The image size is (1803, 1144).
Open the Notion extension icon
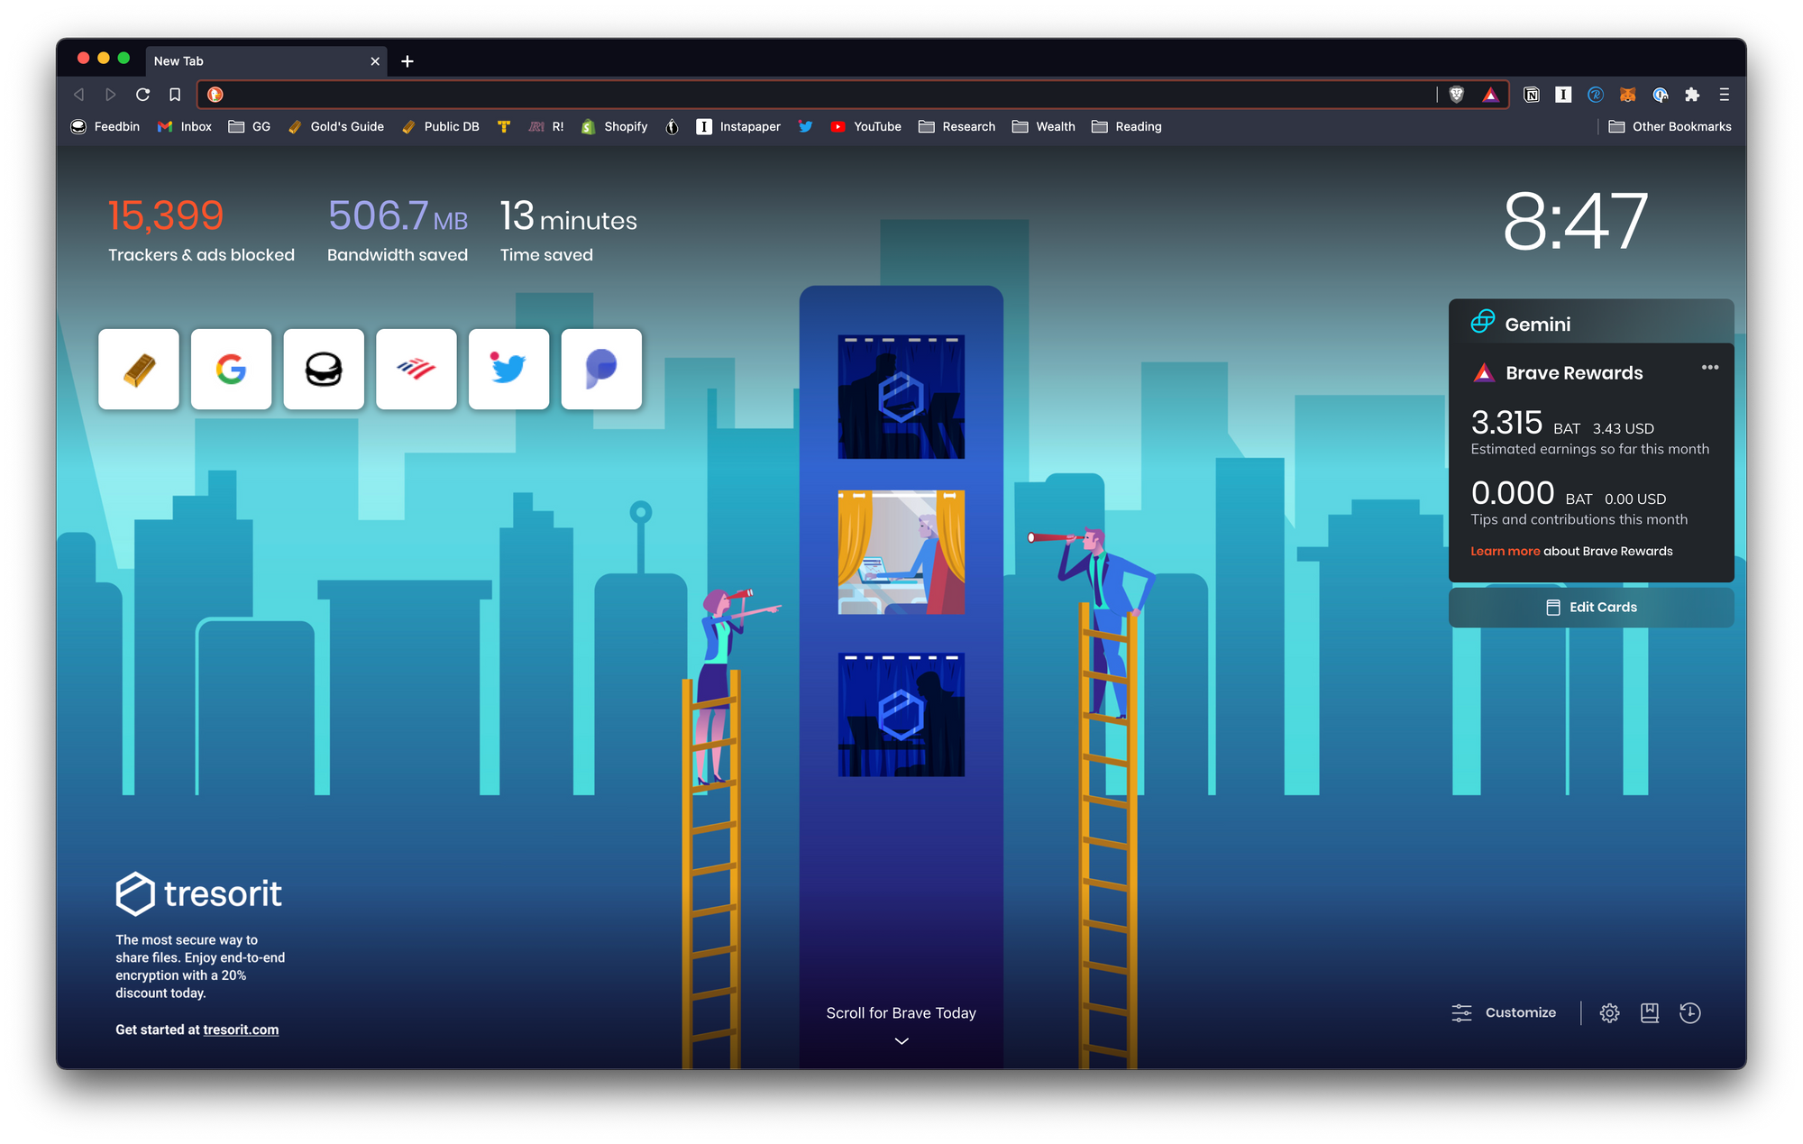pyautogui.click(x=1531, y=95)
